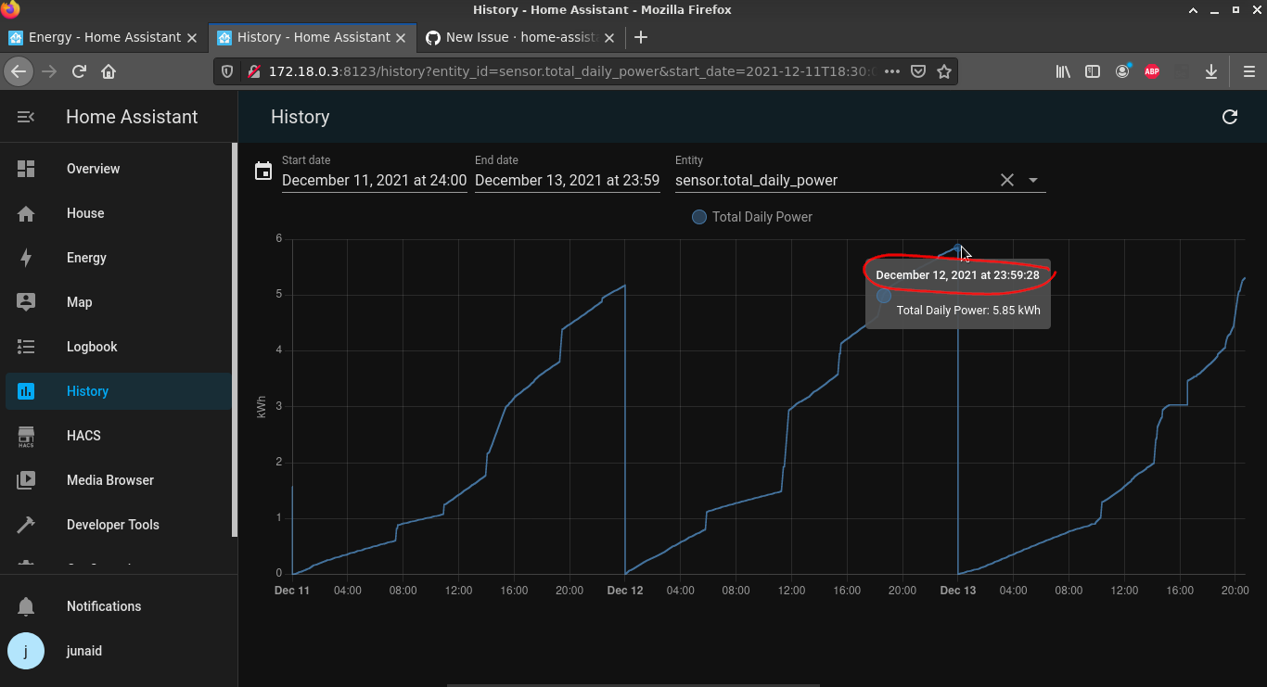Open the Logbook

pyautogui.click(x=91, y=347)
